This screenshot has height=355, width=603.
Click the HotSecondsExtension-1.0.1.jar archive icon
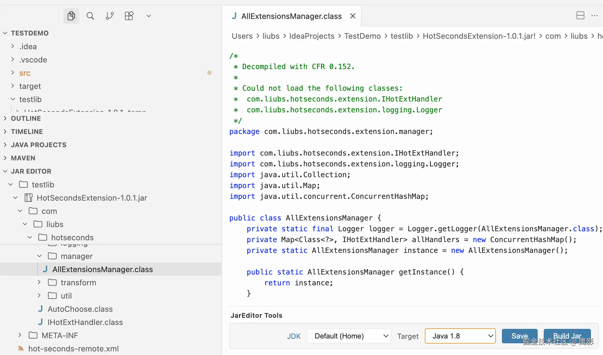[x=29, y=198]
